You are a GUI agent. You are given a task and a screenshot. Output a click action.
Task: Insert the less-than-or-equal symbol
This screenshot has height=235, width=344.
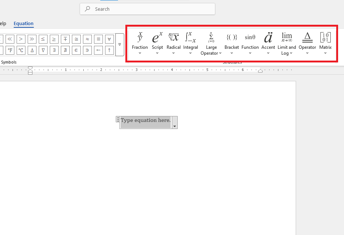point(43,39)
